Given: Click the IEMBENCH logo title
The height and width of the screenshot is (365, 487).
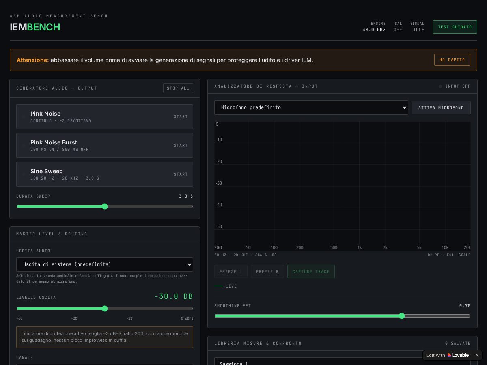Looking at the screenshot, I should point(35,27).
